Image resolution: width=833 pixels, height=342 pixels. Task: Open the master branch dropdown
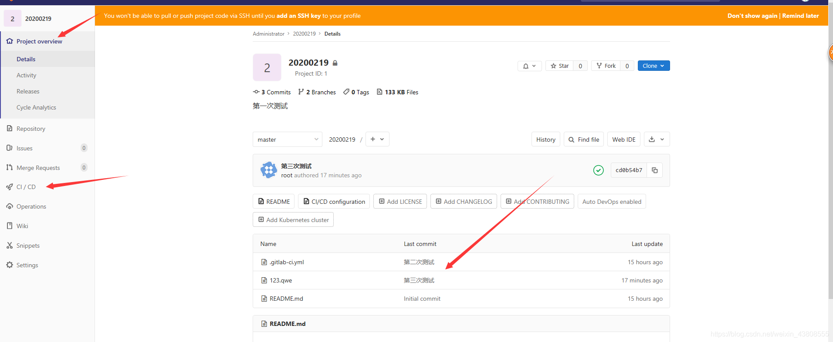(x=288, y=139)
